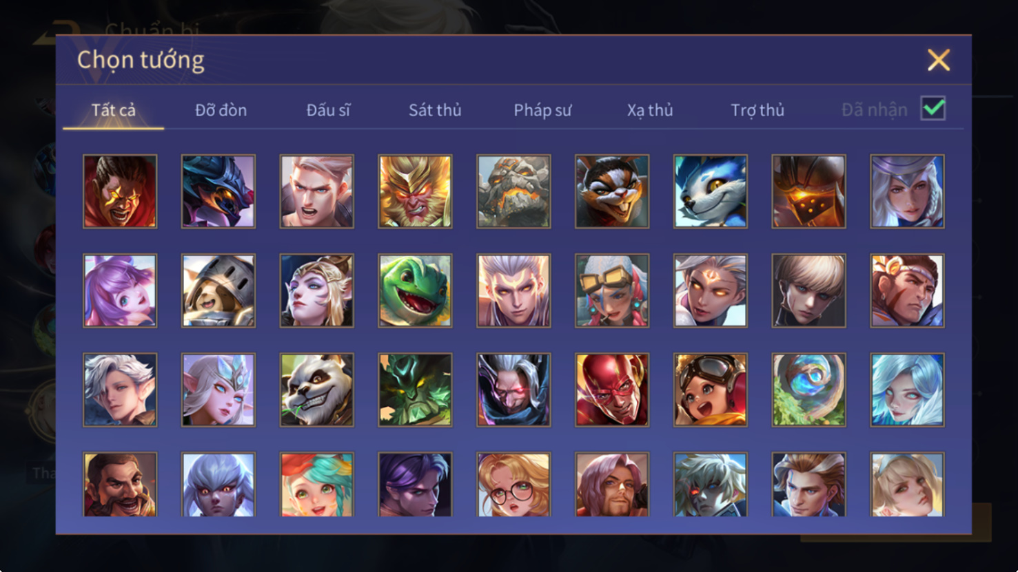Open the Trợ thủ tab
1018x572 pixels.
pyautogui.click(x=757, y=110)
